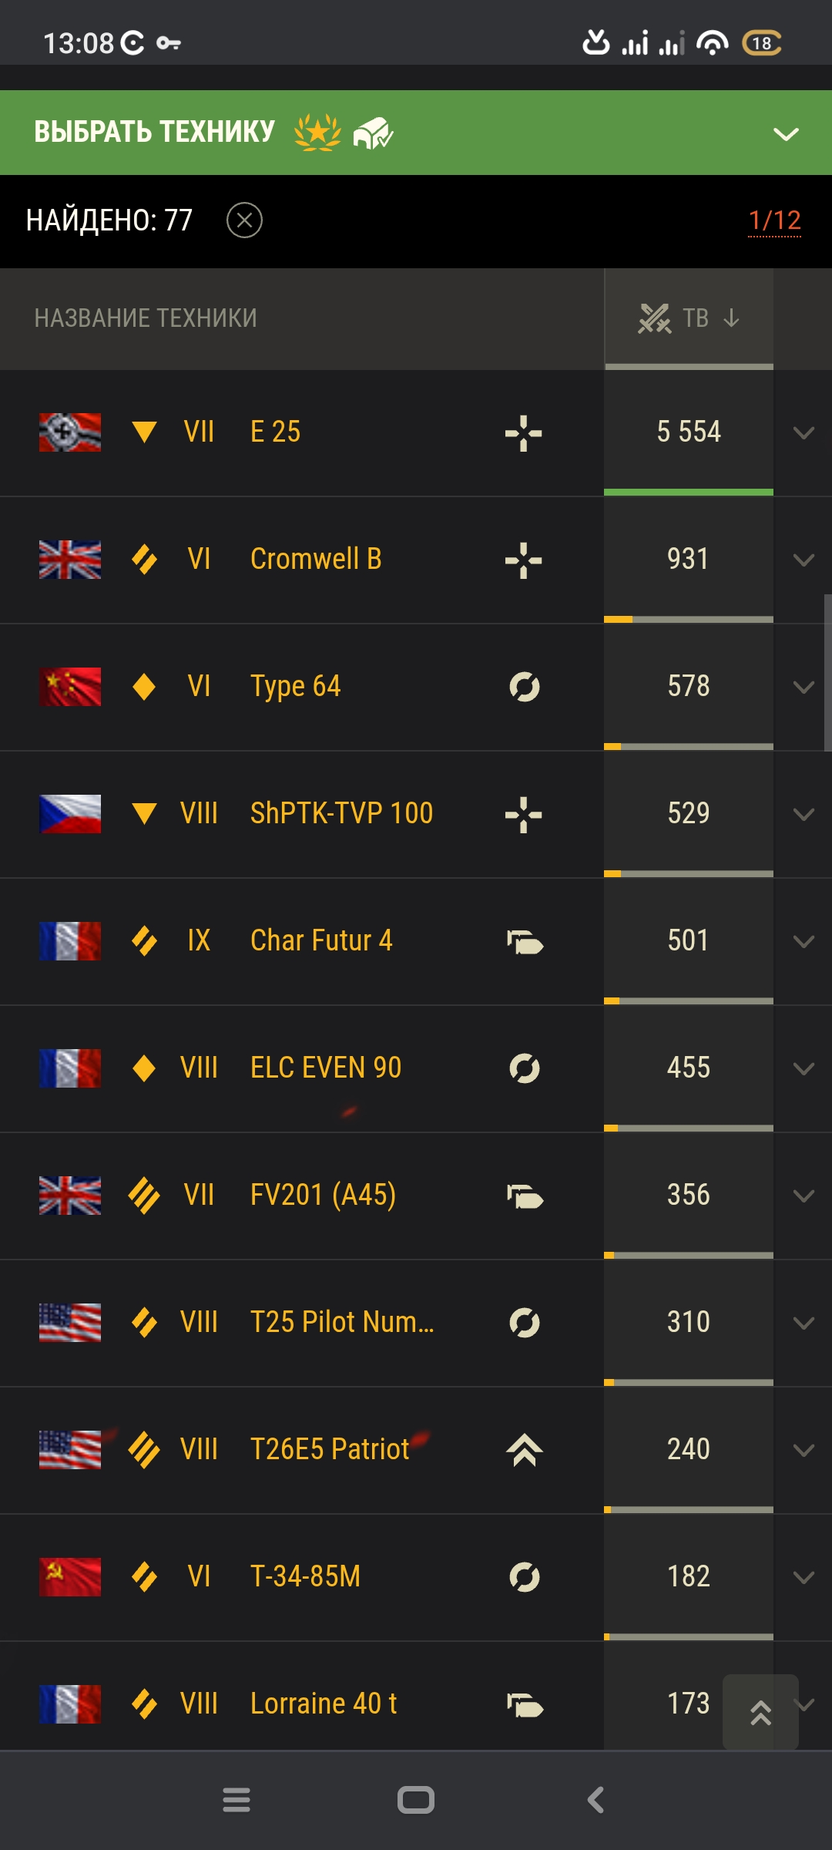Click the light tank icon next to Type 64
This screenshot has width=832, height=1850.
tap(524, 687)
